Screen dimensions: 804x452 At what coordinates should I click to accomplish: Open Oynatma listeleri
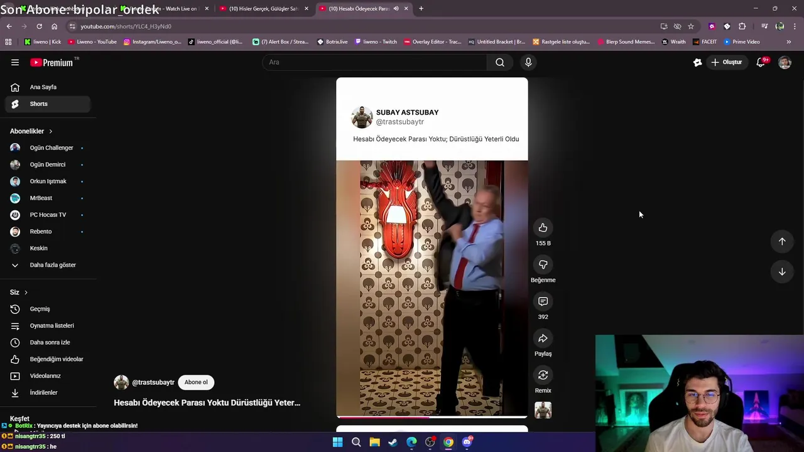click(48, 326)
